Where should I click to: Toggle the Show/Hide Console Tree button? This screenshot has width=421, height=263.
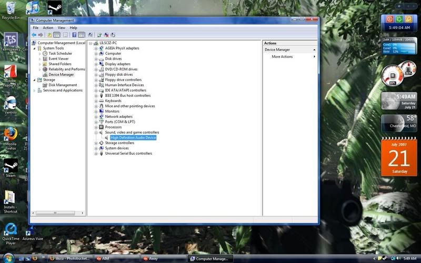coord(57,35)
